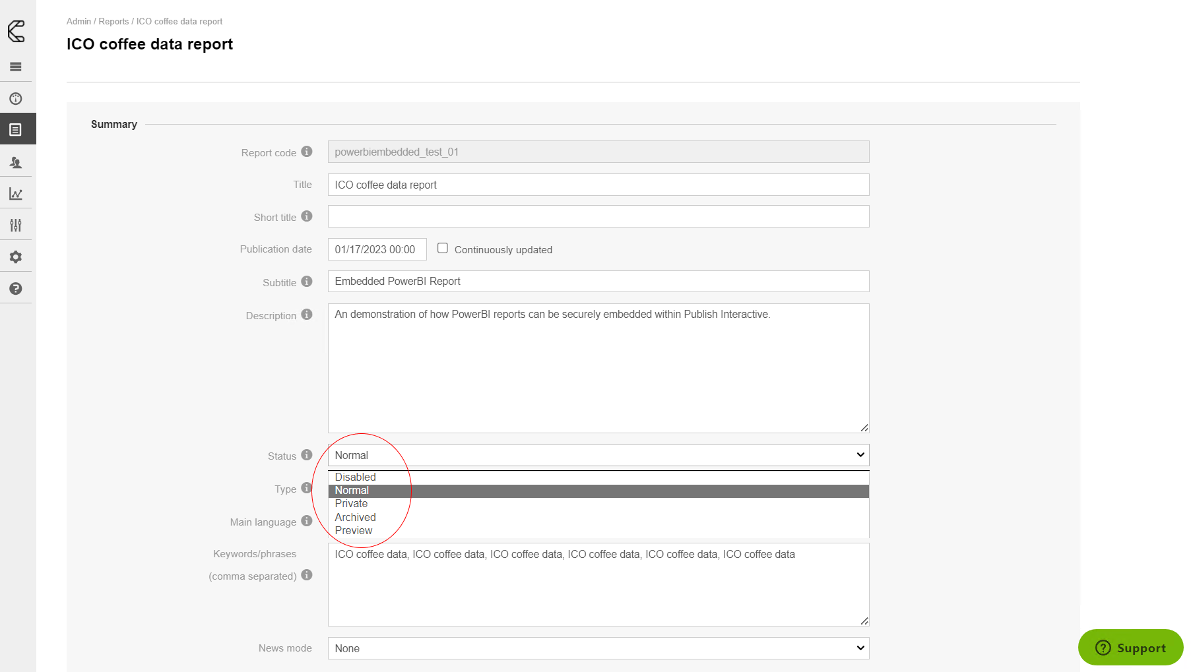Choose Archived in the status options
The width and height of the screenshot is (1191, 672).
(x=355, y=517)
